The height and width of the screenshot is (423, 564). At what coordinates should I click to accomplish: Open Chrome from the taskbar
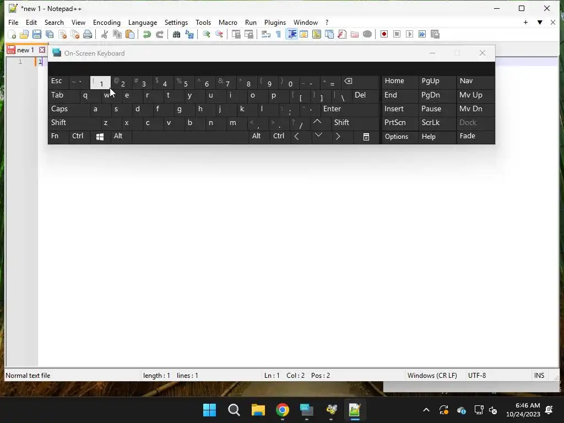(x=283, y=410)
